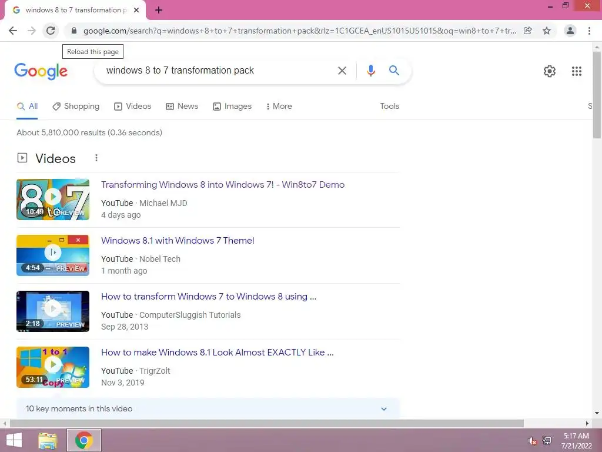This screenshot has height=452, width=602.
Task: Play the 53:11 video thumbnail
Action: point(53,367)
